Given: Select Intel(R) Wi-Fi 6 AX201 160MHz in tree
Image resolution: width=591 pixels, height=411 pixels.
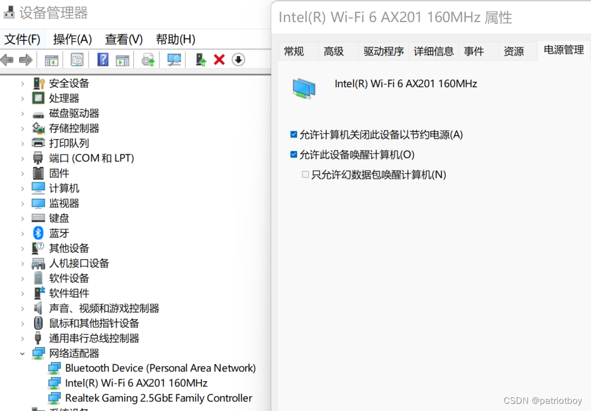Looking at the screenshot, I should click(x=136, y=383).
